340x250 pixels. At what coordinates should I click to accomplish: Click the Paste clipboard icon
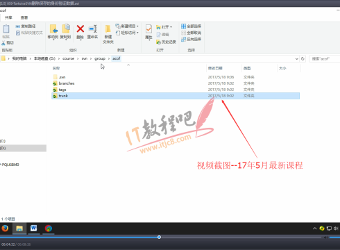pyautogui.click(x=6, y=29)
